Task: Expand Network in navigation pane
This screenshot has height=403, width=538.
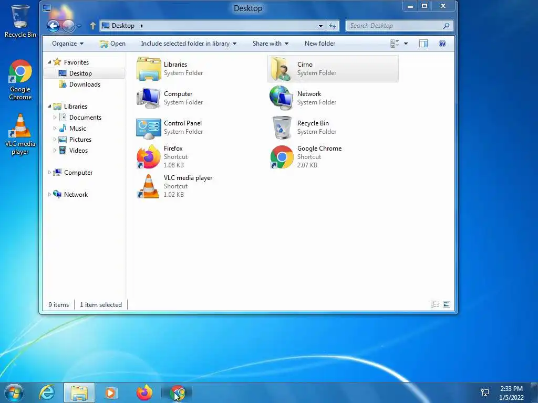Action: (x=49, y=194)
